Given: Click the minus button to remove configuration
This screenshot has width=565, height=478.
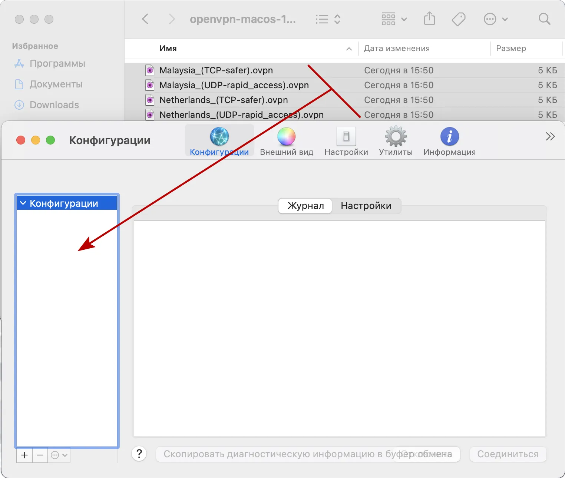Looking at the screenshot, I should tap(40, 455).
